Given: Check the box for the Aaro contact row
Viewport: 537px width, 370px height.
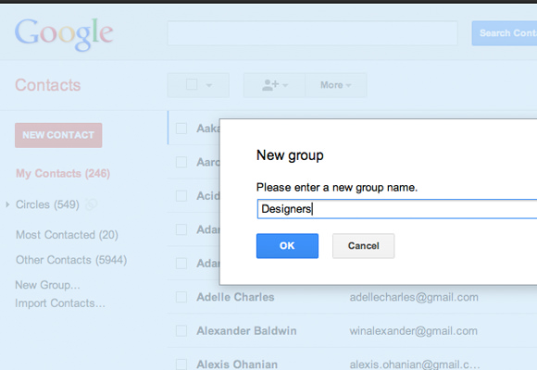Looking at the screenshot, I should [x=181, y=162].
